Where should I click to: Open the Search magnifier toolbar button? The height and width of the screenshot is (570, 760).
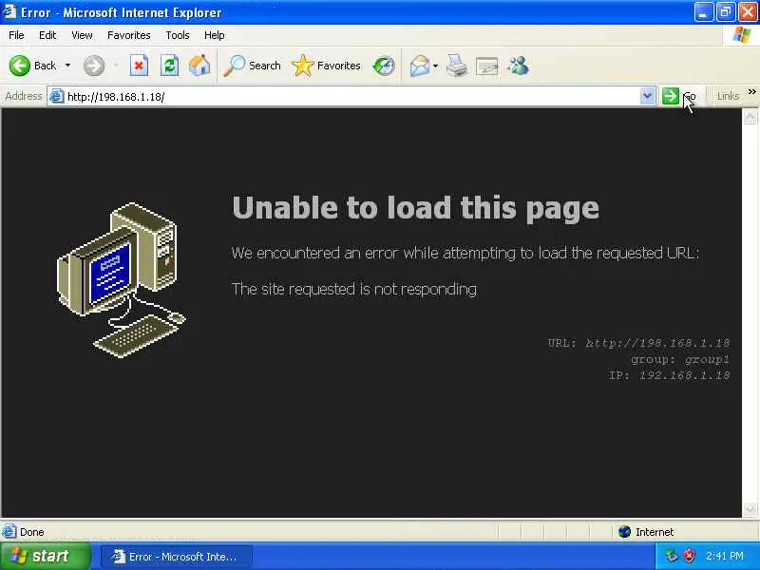coord(252,66)
